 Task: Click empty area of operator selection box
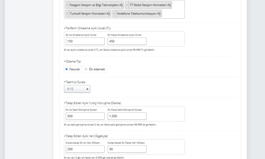coord(174,14)
